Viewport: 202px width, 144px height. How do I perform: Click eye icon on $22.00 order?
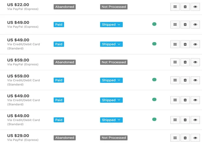195,7
